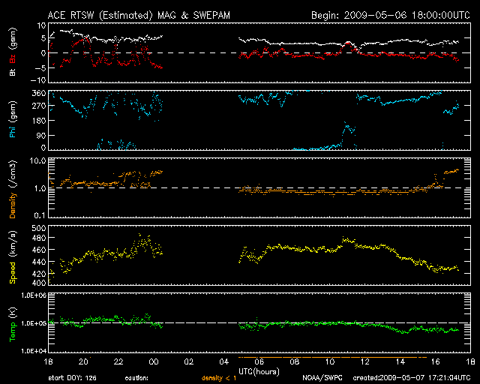The image size is (480, 384).
Task: Click the "1.0E+04" tick on the Temp axis
Action: [x=34, y=351]
